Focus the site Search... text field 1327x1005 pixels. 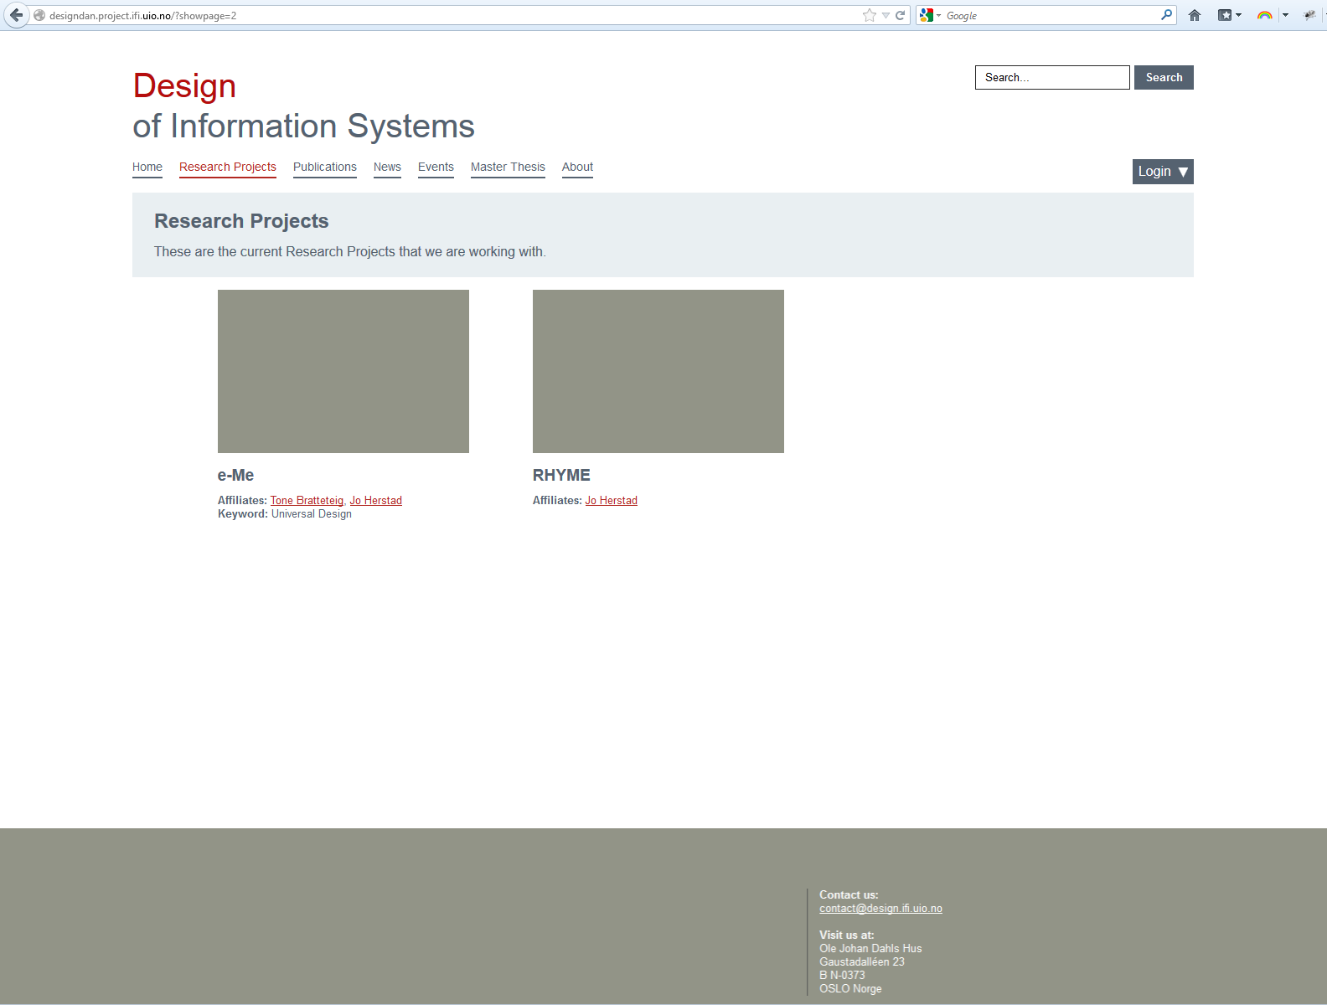(x=1052, y=77)
